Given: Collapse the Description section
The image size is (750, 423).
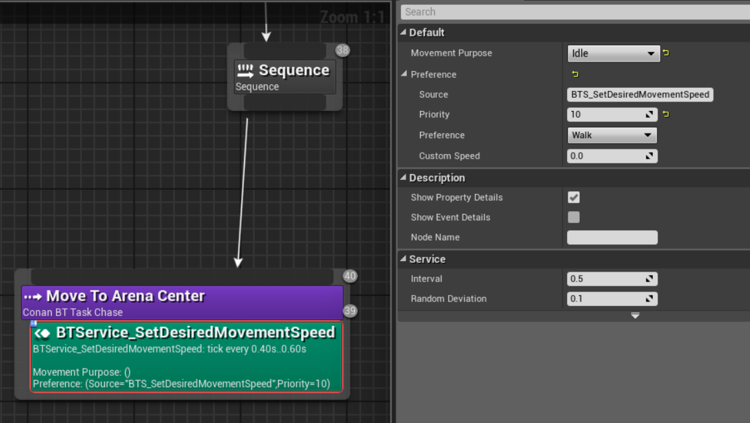Looking at the screenshot, I should (403, 178).
